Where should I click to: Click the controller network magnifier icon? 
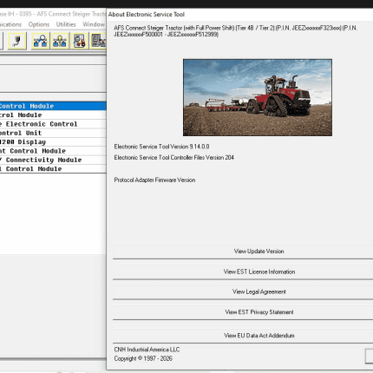pyautogui.click(x=40, y=41)
